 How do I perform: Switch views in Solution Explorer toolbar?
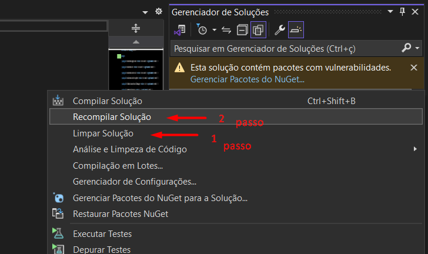point(180,30)
